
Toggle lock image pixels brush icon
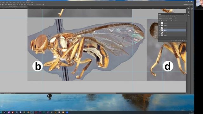coord(163,21)
